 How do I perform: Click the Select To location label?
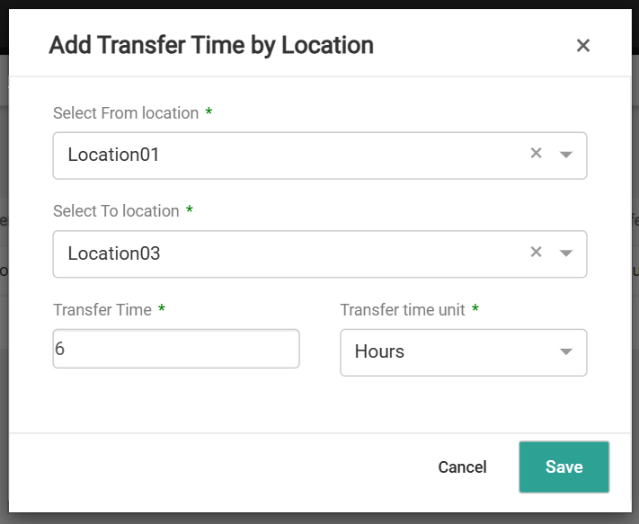(x=116, y=211)
